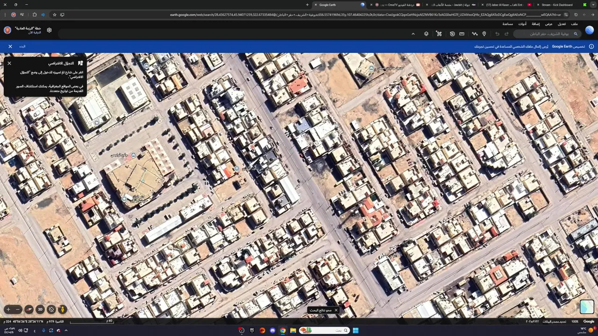The height and width of the screenshot is (336, 598).
Task: Reload the page in the browser
Action: coord(576,14)
